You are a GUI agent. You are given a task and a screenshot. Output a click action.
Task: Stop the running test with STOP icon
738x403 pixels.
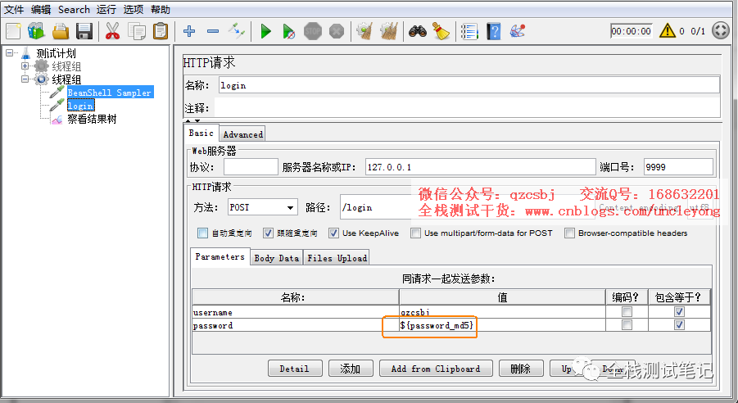click(x=313, y=32)
